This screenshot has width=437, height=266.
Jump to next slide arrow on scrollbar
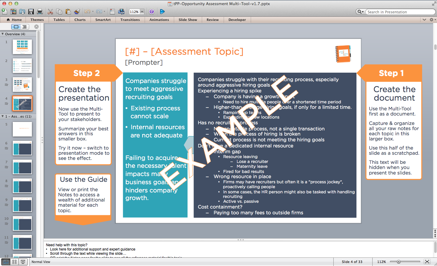coord(435,236)
